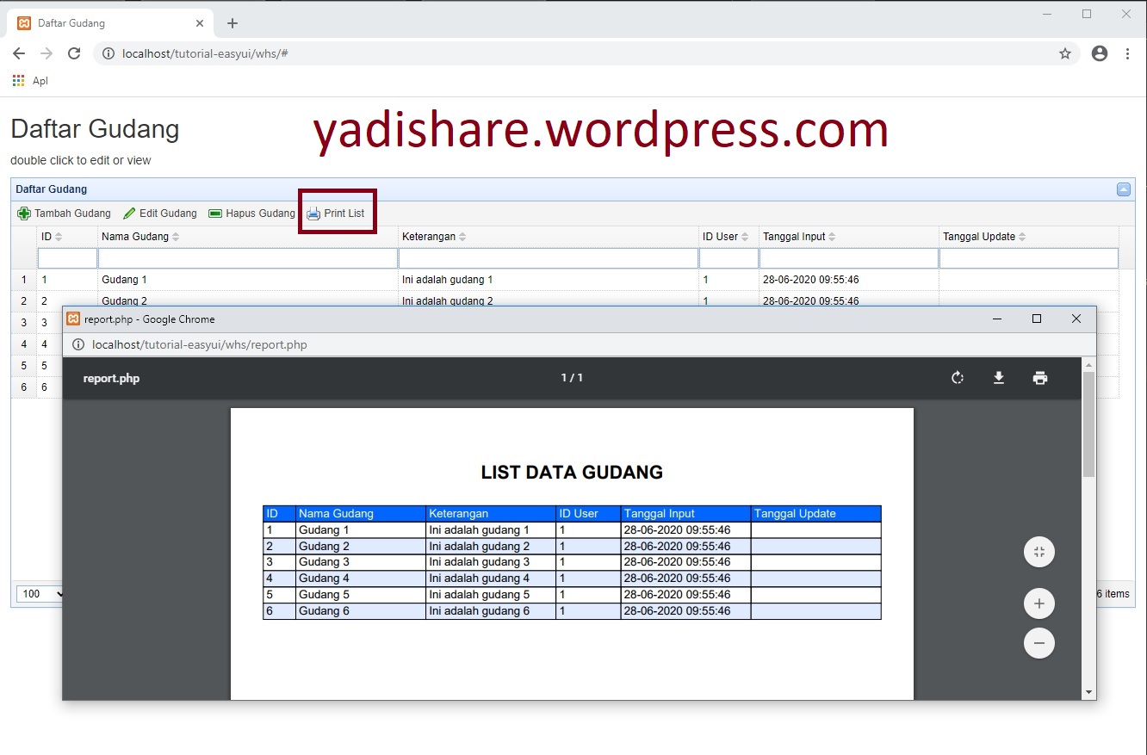Open the page size dropdown showing 100
The width and height of the screenshot is (1147, 755).
point(38,594)
